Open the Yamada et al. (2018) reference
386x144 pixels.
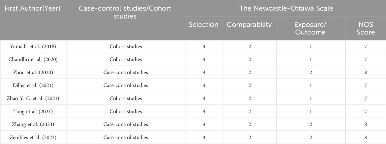[x=33, y=46]
